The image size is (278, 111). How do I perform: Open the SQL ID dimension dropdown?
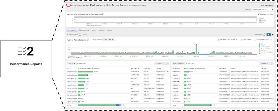pos(72,64)
